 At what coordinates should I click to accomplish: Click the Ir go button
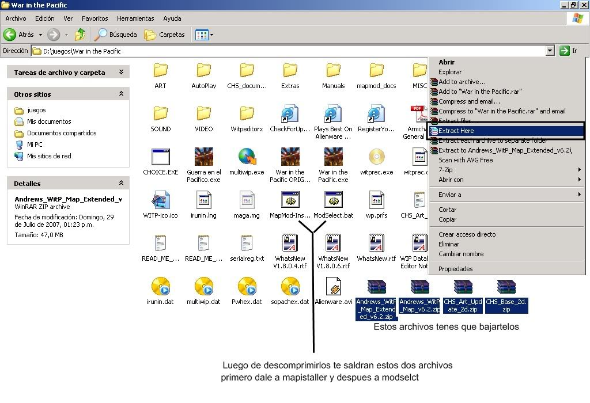[x=568, y=51]
